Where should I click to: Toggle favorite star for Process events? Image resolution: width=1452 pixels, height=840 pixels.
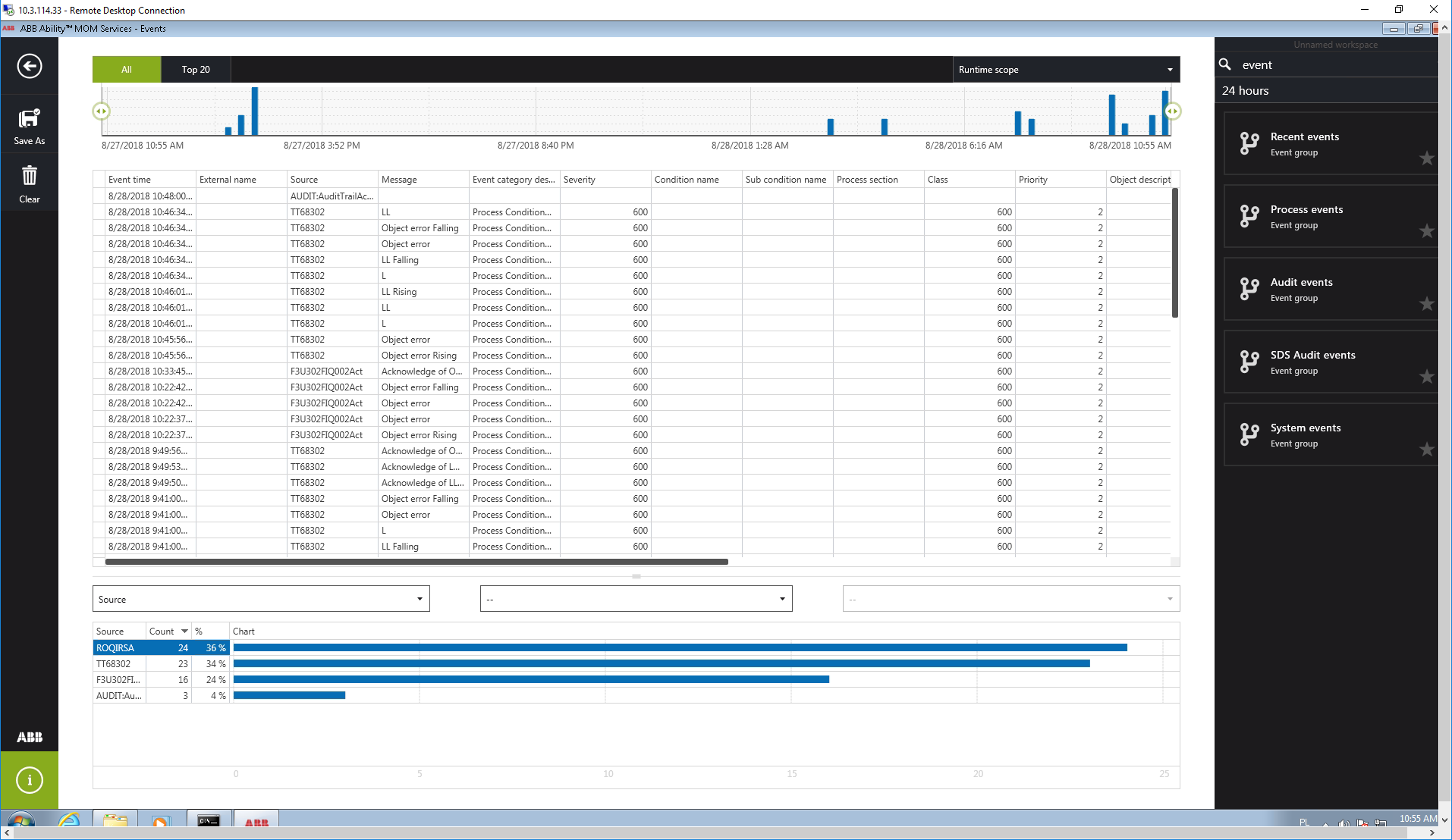1426,231
